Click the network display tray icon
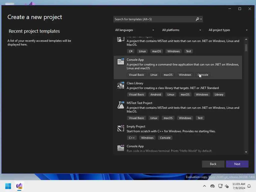 coord(220,186)
